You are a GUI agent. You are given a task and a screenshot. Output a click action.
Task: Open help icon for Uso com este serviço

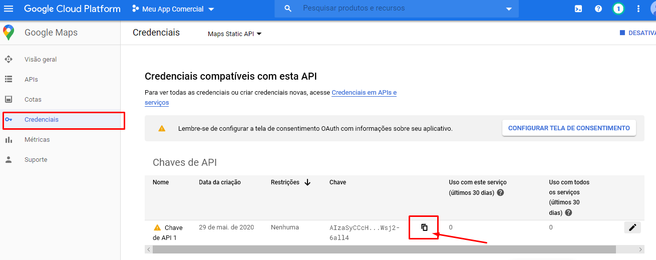(x=500, y=192)
